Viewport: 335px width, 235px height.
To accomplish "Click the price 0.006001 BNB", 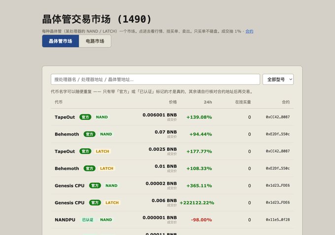I will (160, 115).
